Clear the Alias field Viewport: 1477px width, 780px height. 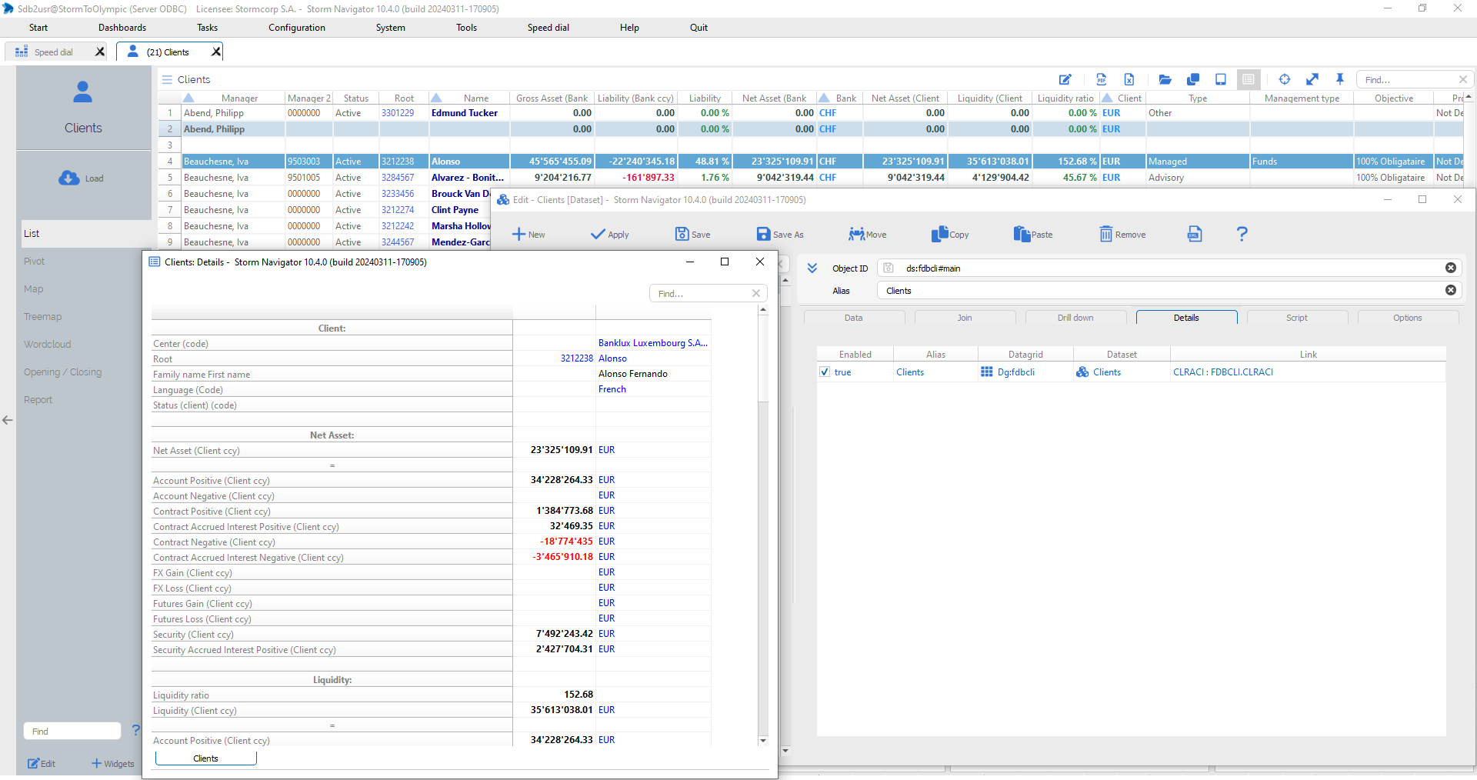[1451, 290]
